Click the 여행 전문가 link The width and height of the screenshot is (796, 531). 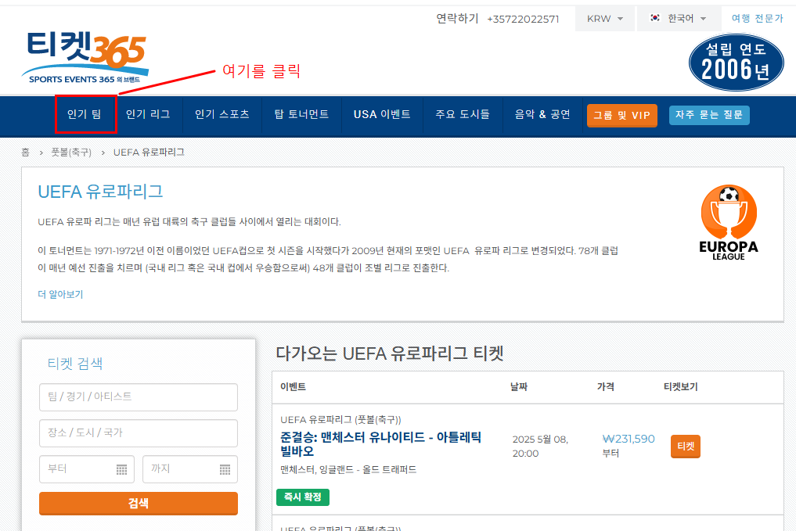tap(757, 19)
